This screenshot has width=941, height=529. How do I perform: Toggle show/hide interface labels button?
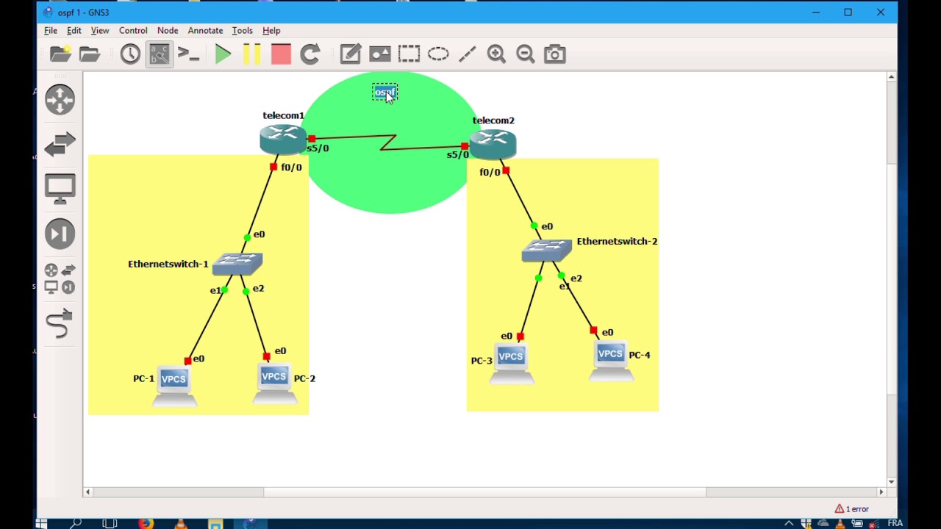(160, 54)
